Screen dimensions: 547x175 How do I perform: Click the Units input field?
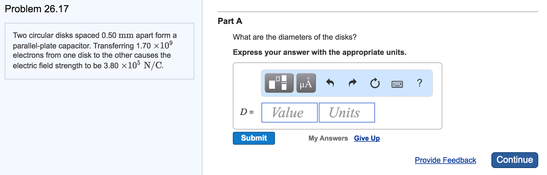pyautogui.click(x=347, y=113)
